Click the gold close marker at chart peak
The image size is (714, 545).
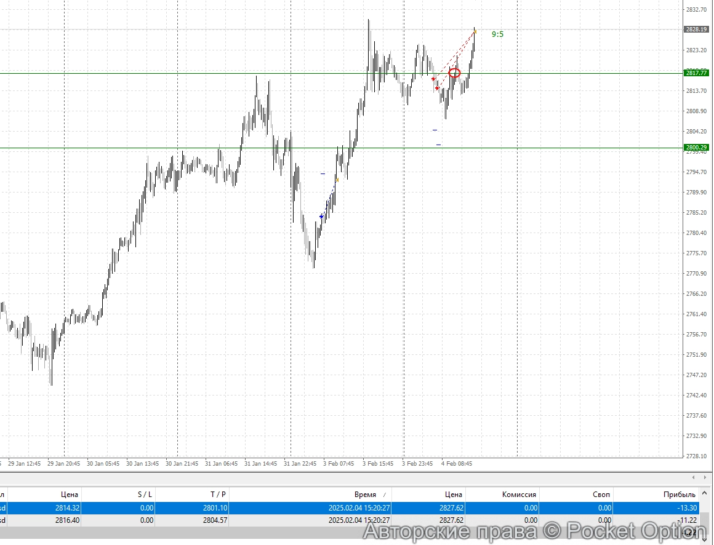[475, 31]
